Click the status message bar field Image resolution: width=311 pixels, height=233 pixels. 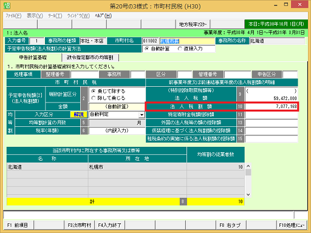coord(149,215)
